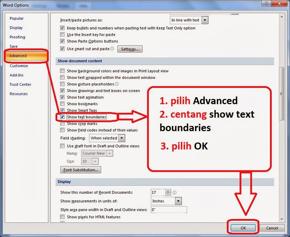Decrease Recent Documents number with down arrow

coord(168,194)
